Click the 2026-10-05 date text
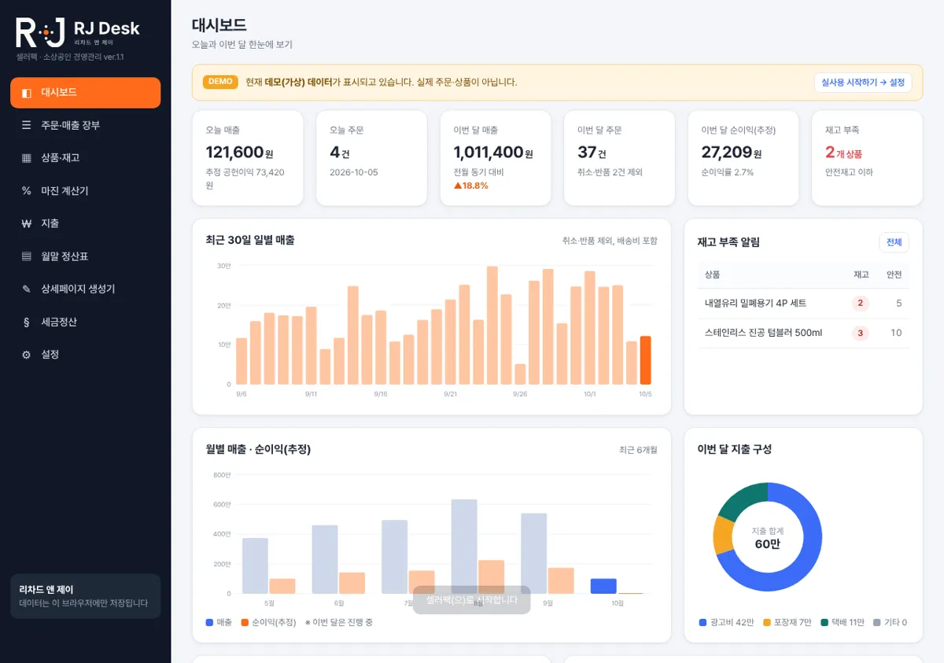Viewport: 944px width, 663px height. 354,172
